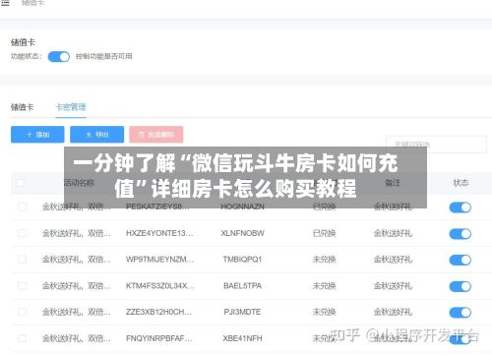
Task: Tick the checkbox for WP9TMIJEYNZM row
Action: coord(22,260)
